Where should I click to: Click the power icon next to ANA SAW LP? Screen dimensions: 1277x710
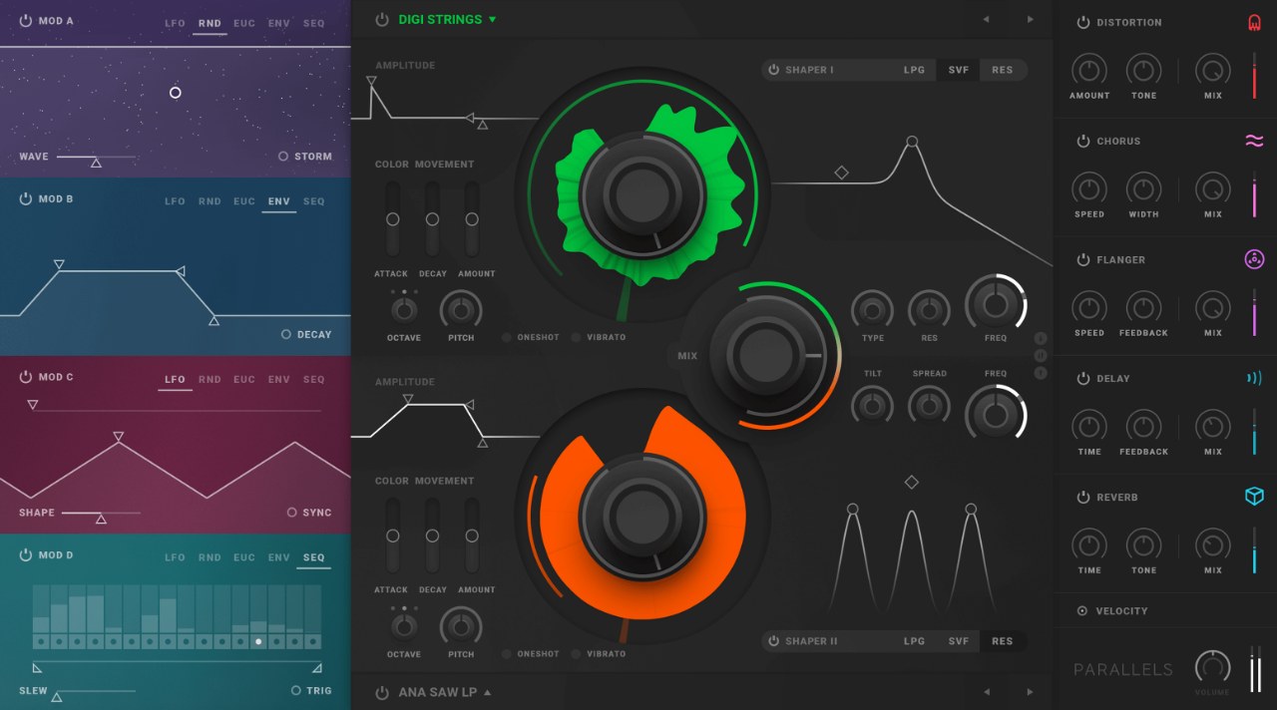click(384, 691)
